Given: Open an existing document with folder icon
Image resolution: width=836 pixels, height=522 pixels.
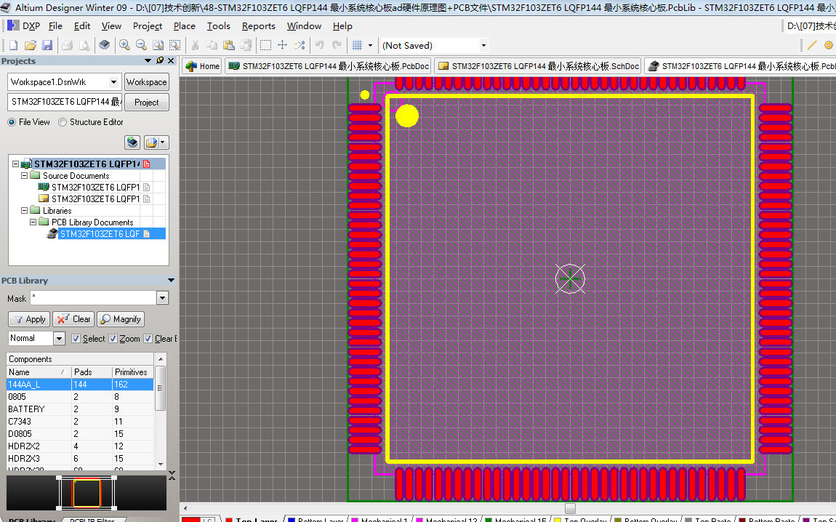Looking at the screenshot, I should click(x=31, y=45).
